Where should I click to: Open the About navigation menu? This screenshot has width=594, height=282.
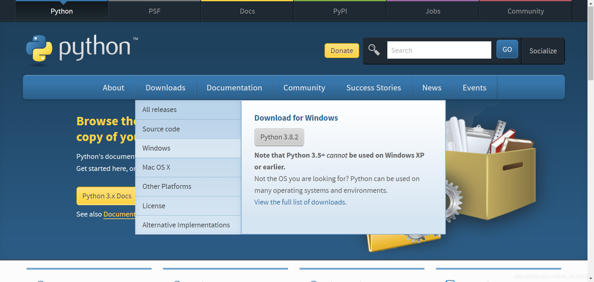[x=114, y=88]
